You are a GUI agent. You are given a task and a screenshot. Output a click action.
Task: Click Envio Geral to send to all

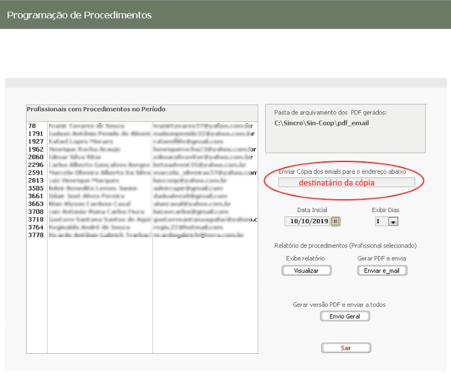pyautogui.click(x=345, y=316)
